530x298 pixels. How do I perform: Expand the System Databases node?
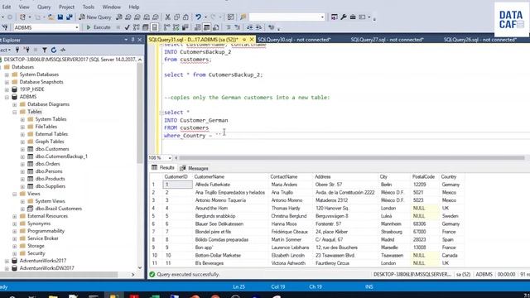[x=7, y=74]
